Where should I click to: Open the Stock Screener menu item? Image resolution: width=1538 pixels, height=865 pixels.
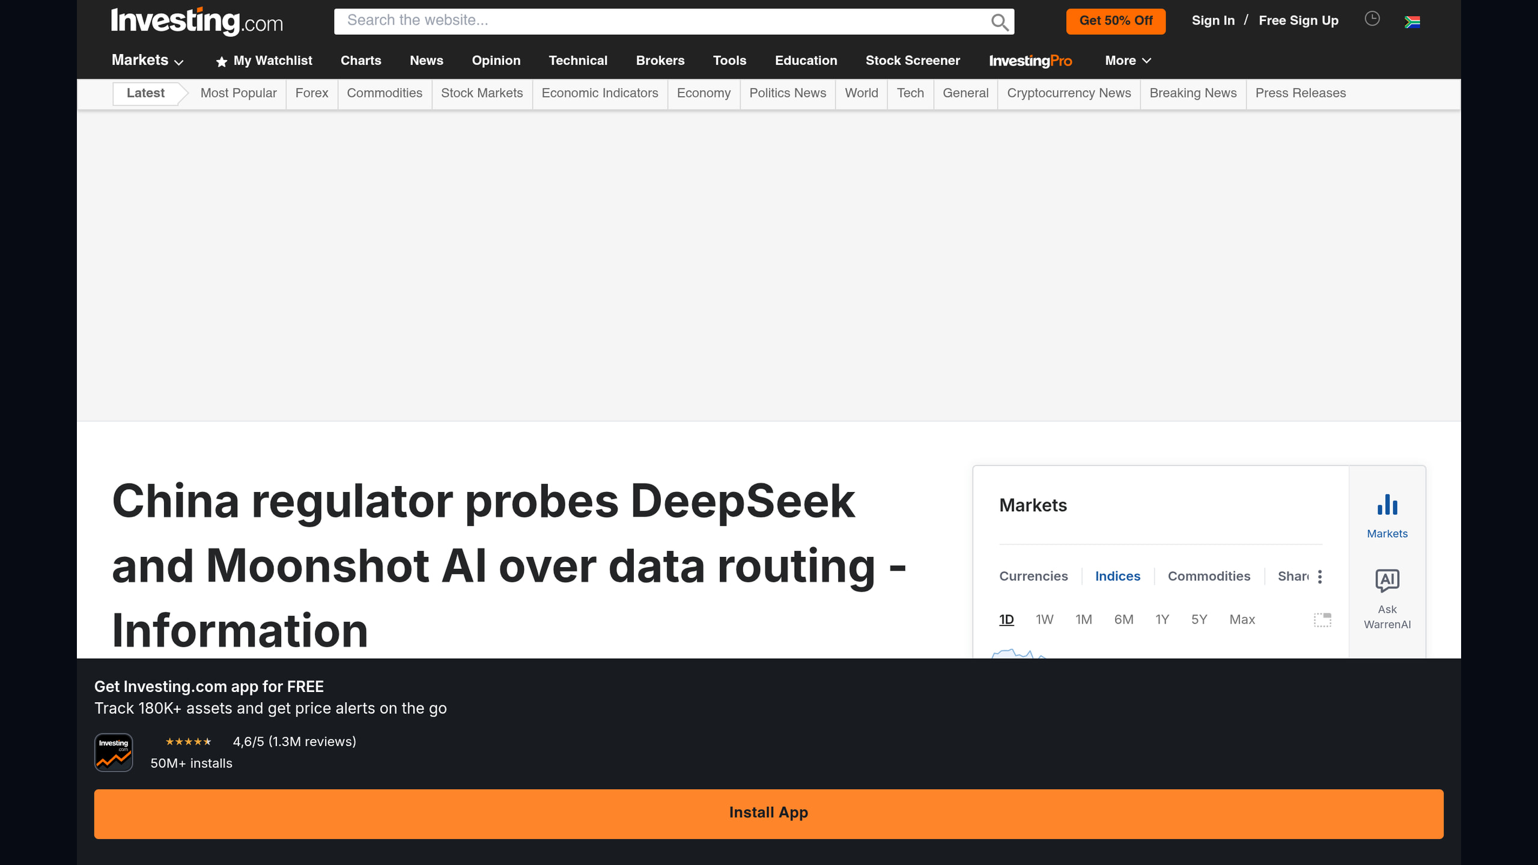[x=913, y=61]
